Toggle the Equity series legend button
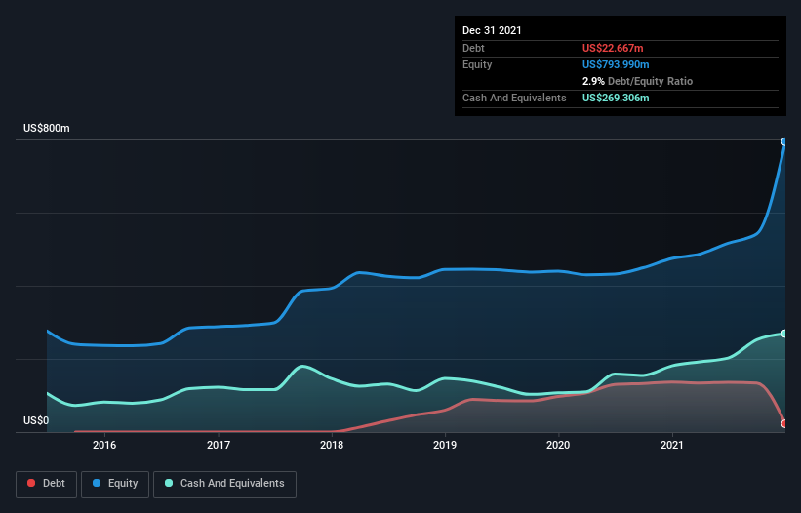The width and height of the screenshot is (801, 513). tap(115, 484)
